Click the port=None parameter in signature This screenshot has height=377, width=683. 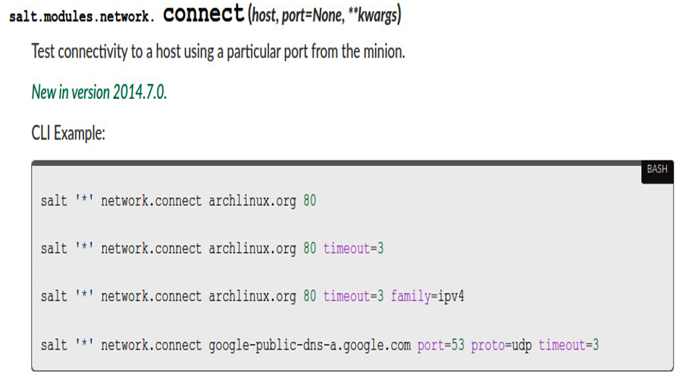[x=313, y=16]
